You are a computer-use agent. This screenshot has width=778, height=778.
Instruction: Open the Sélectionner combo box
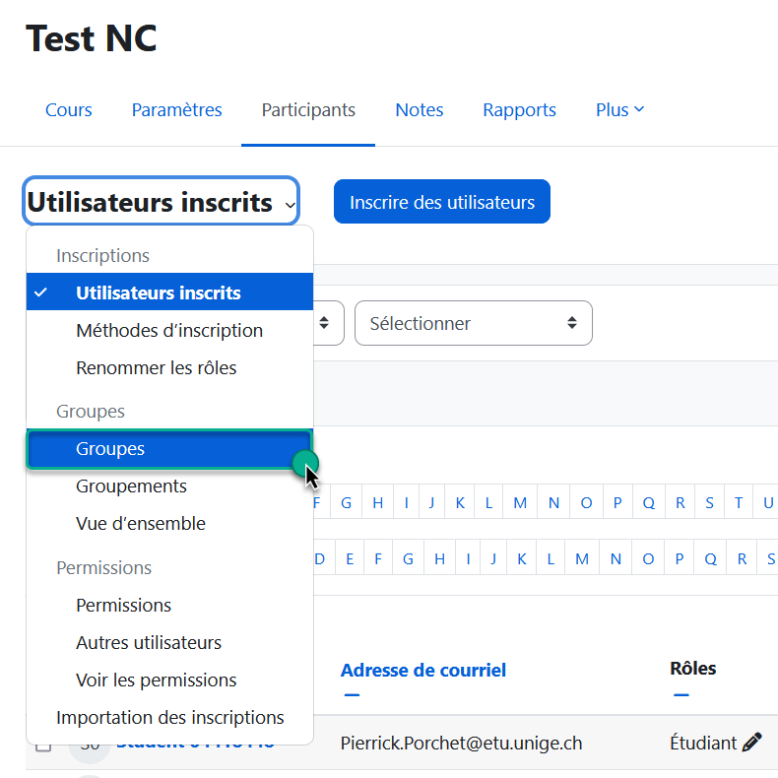pyautogui.click(x=473, y=323)
